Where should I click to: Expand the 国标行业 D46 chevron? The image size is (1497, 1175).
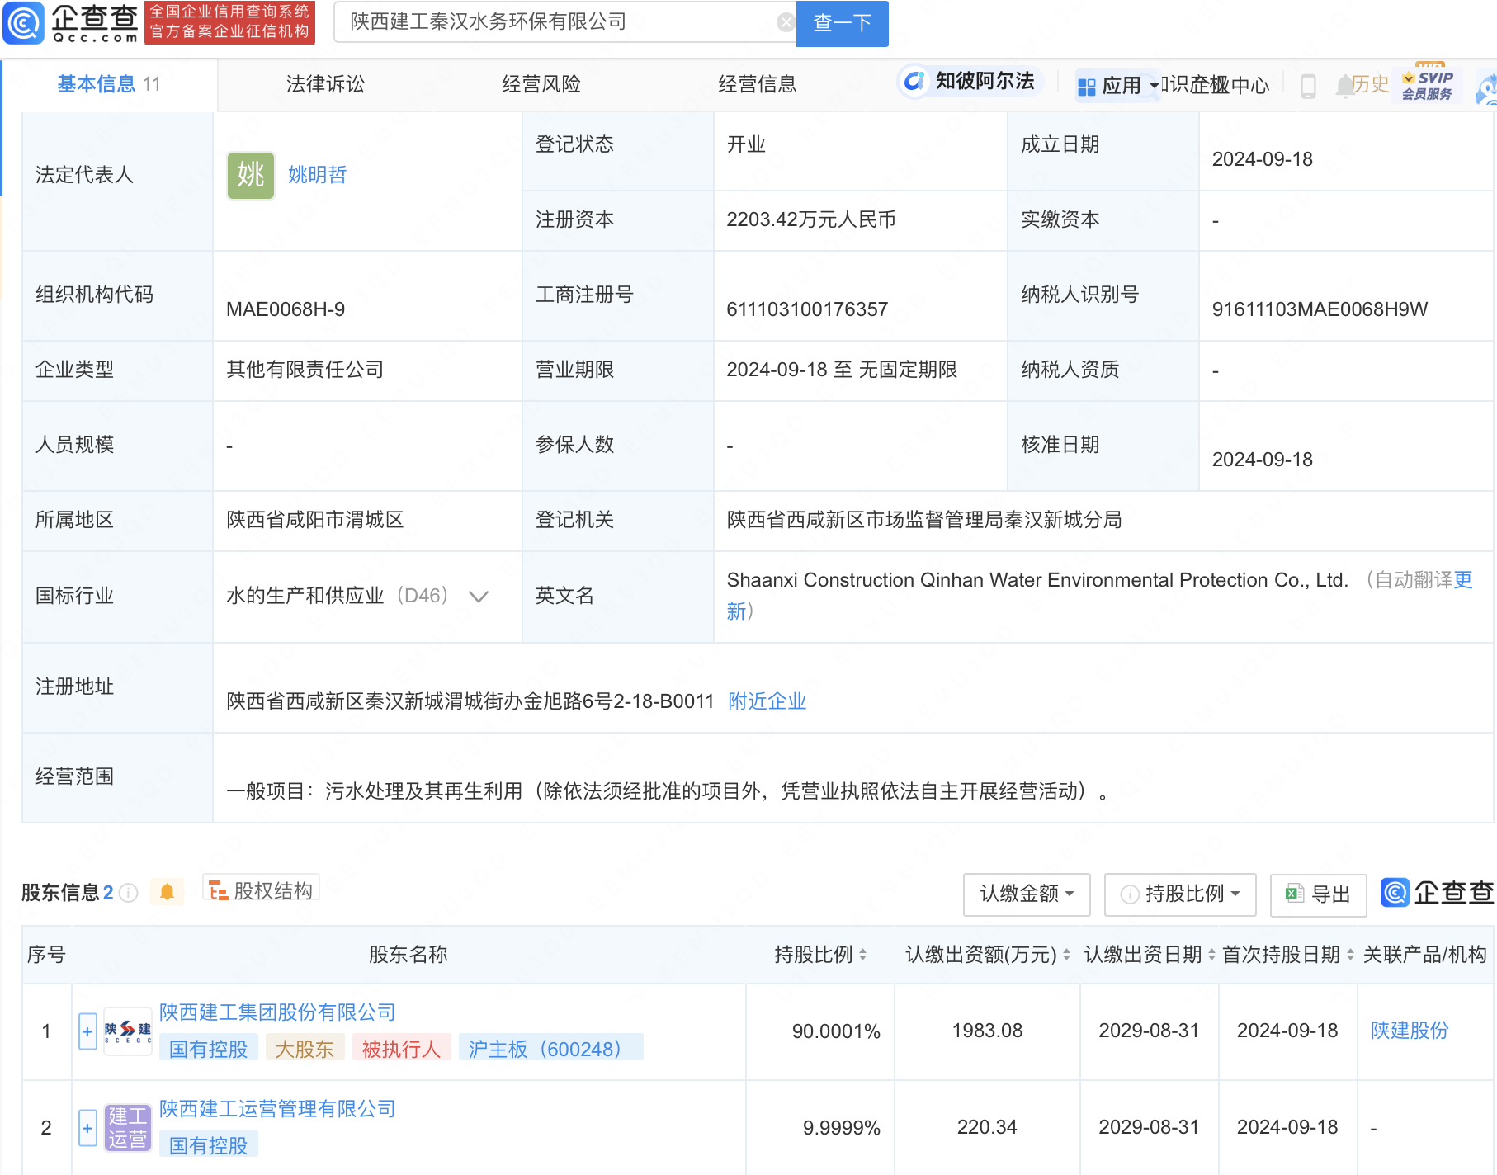tap(479, 597)
